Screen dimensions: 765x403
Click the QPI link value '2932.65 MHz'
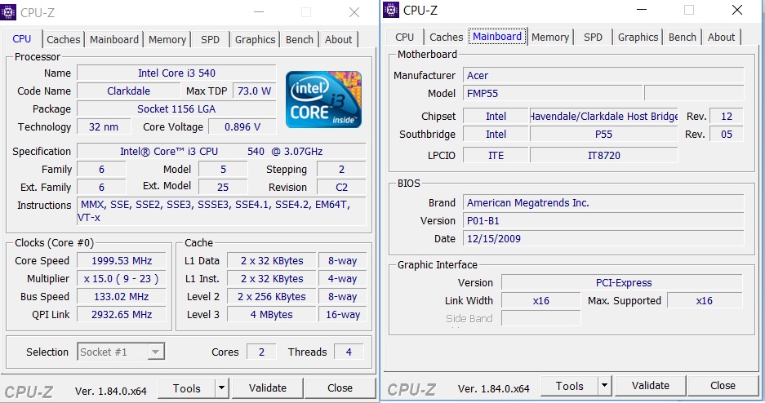[122, 315]
